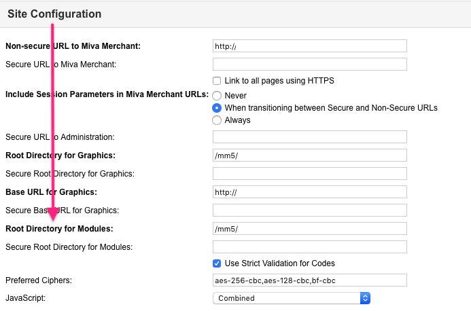Click the Secure Root Directory for Graphics field

pyautogui.click(x=310, y=174)
